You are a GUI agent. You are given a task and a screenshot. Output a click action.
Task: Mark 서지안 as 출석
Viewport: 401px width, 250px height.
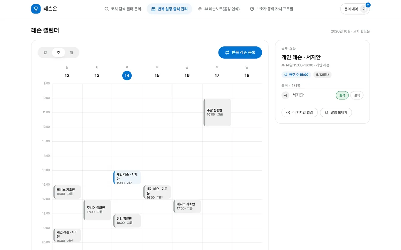point(342,95)
